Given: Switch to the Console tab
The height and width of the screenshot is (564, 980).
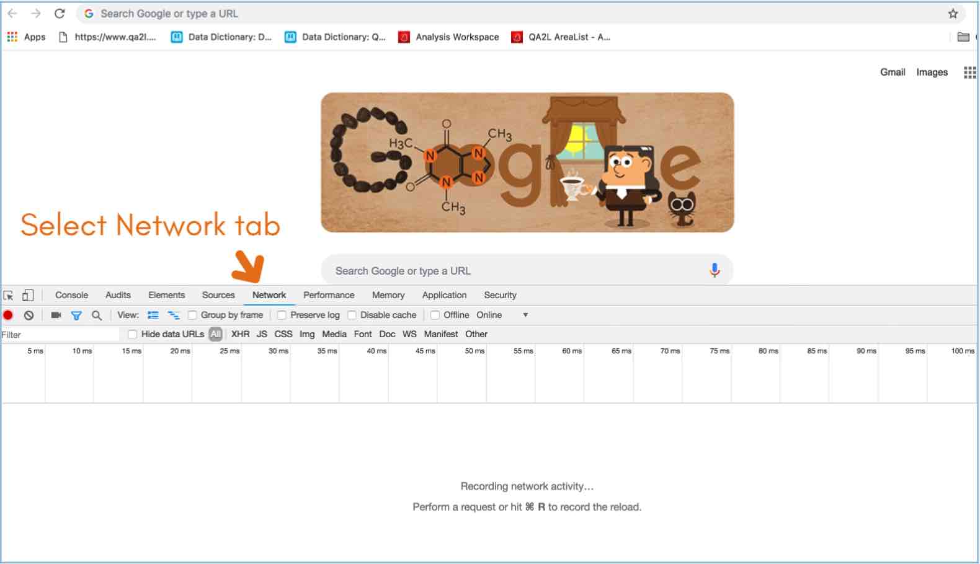Looking at the screenshot, I should [x=71, y=296].
